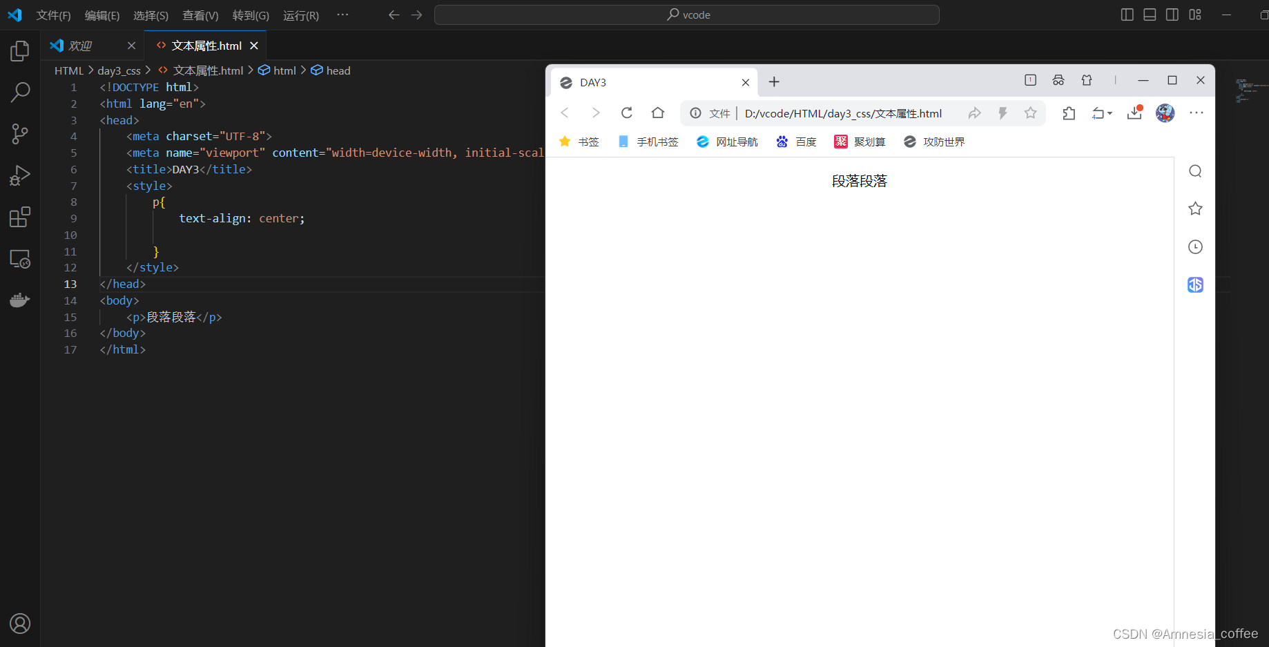Go forward in VS Code navigation
The height and width of the screenshot is (647, 1269).
click(x=416, y=15)
